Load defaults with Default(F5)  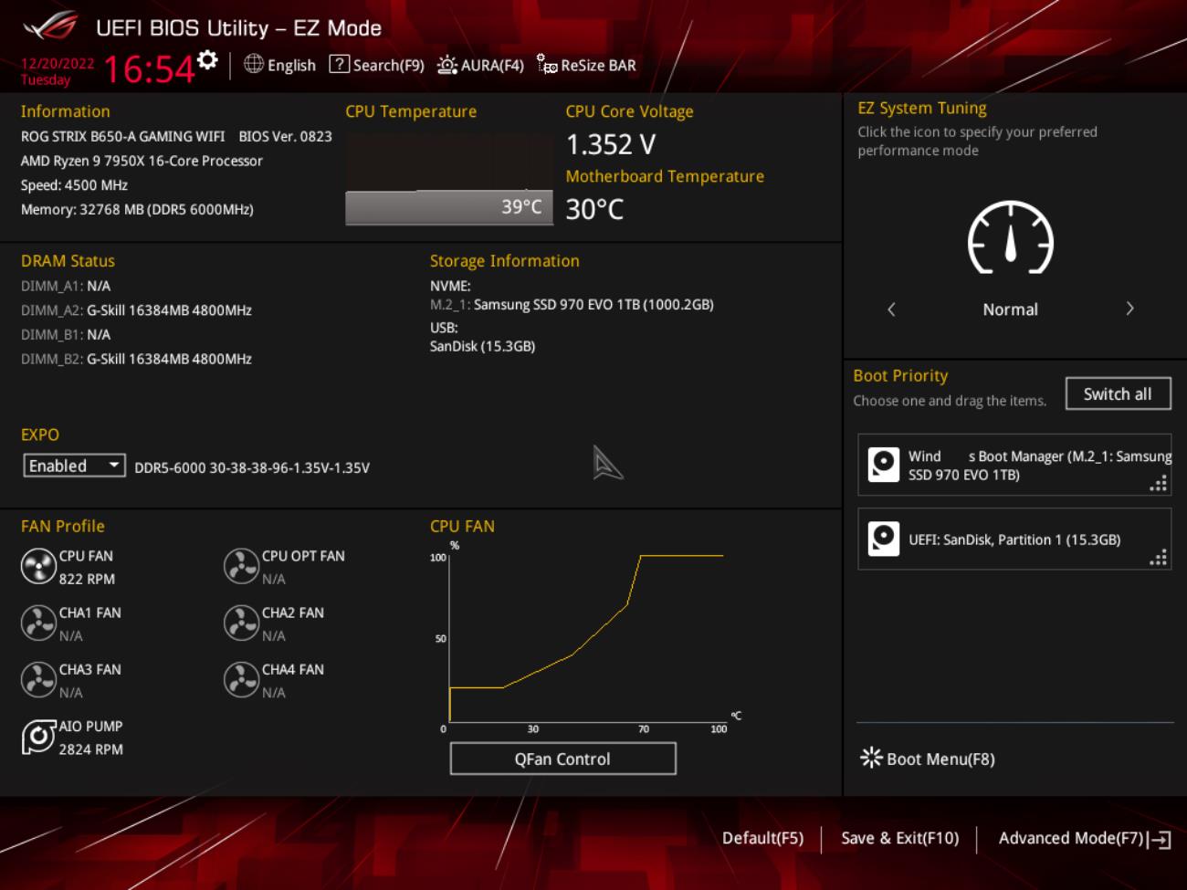click(762, 838)
